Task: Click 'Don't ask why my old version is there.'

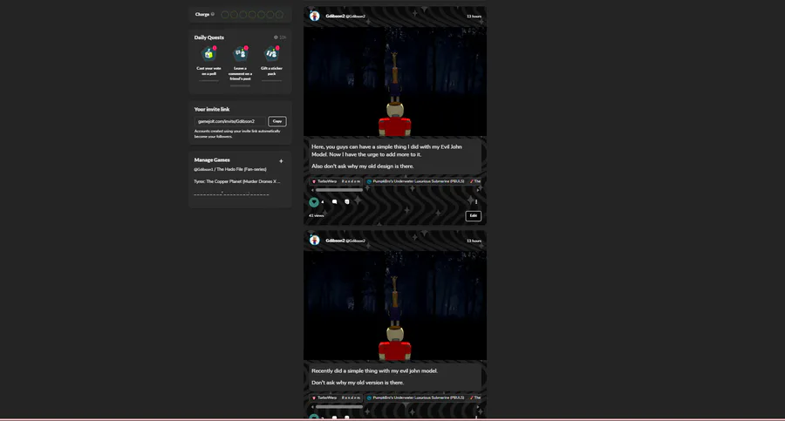Action: tap(358, 383)
